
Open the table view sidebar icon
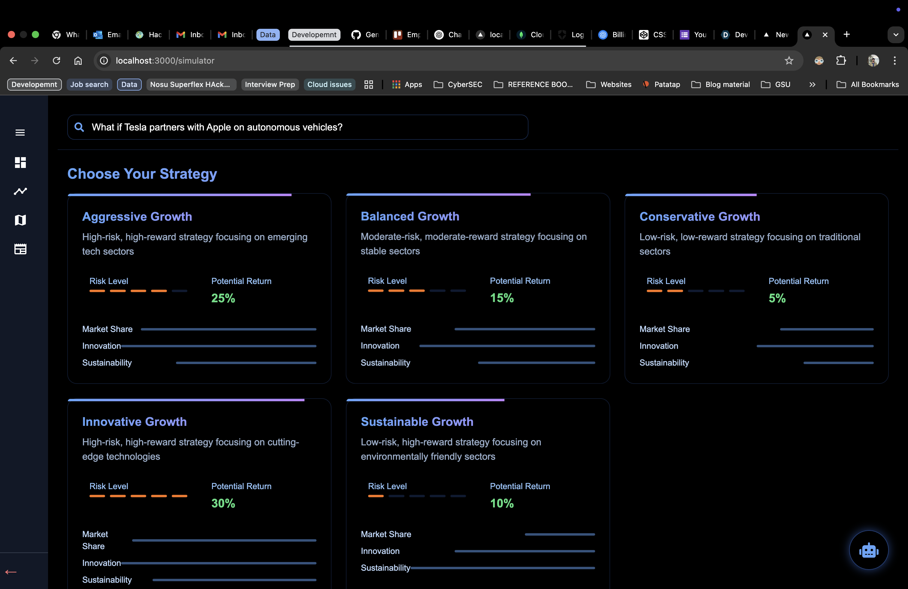(20, 249)
